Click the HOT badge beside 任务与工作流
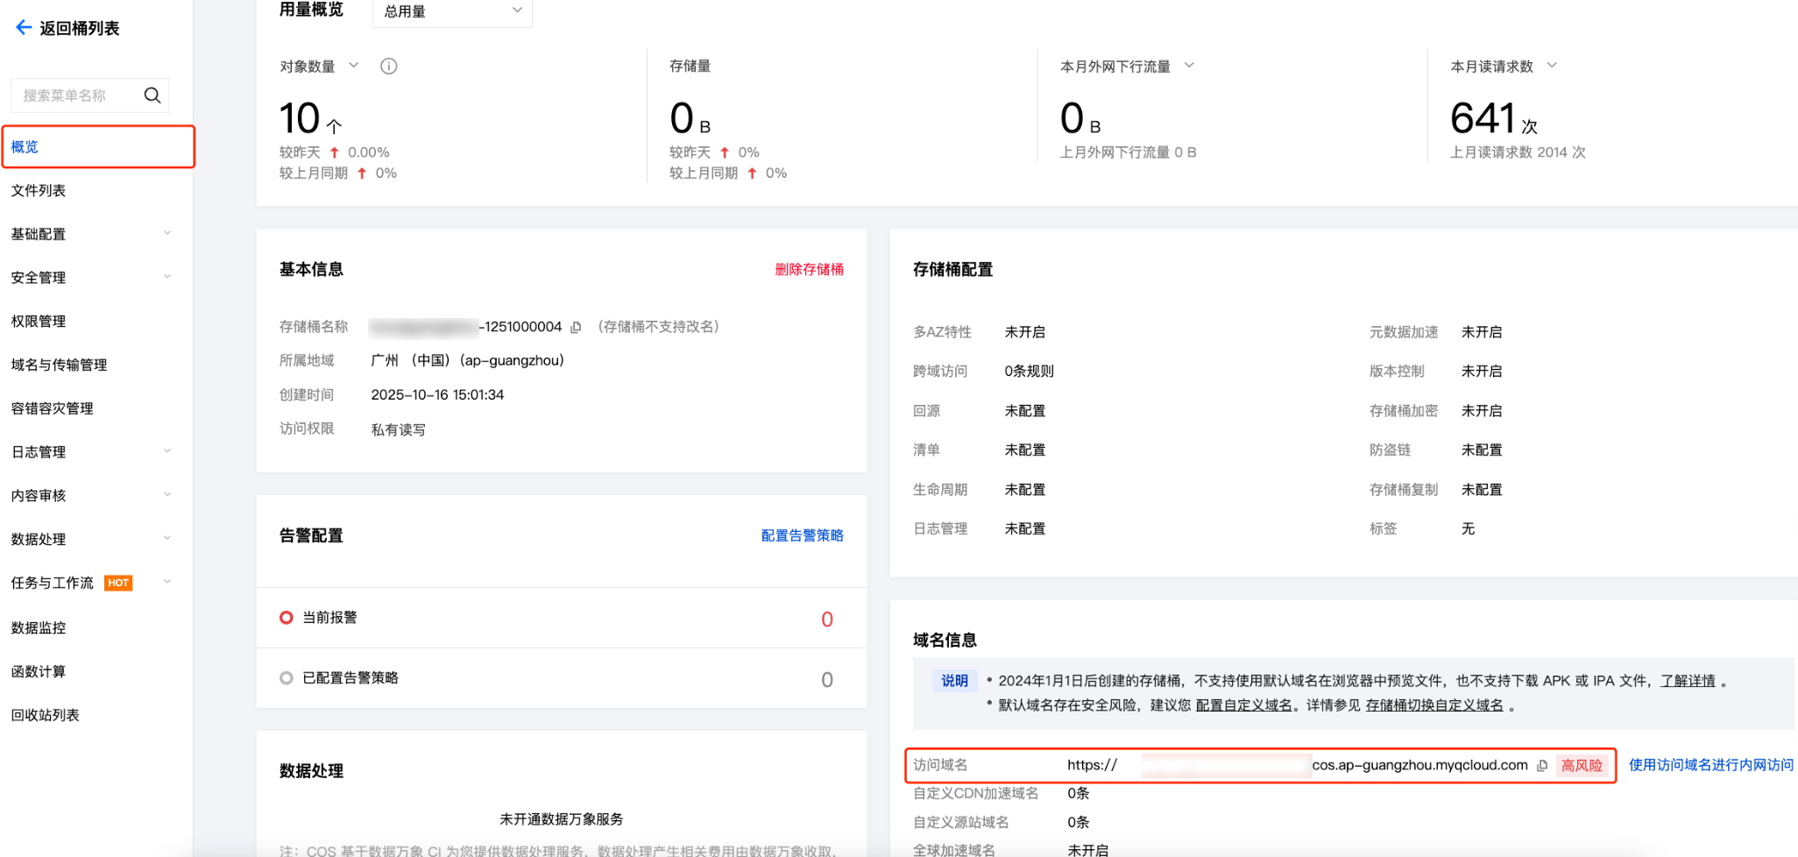 (118, 584)
